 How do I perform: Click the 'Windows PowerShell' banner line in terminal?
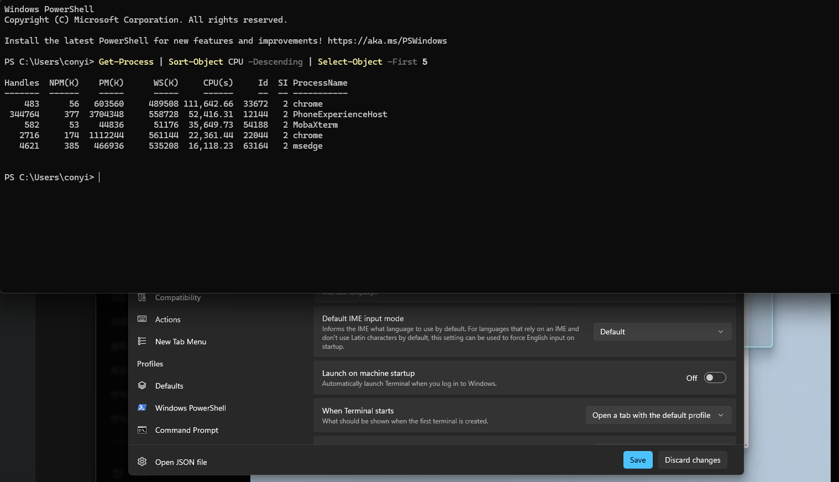[x=49, y=9]
